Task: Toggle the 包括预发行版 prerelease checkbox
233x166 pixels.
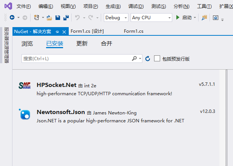Action: 157,58
